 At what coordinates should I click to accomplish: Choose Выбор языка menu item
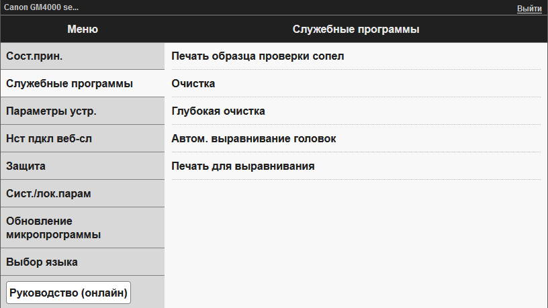point(42,262)
